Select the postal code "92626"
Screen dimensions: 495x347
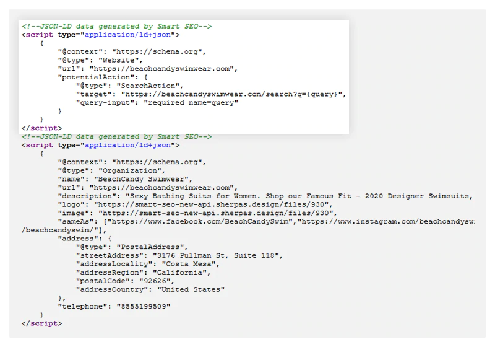click(x=153, y=281)
